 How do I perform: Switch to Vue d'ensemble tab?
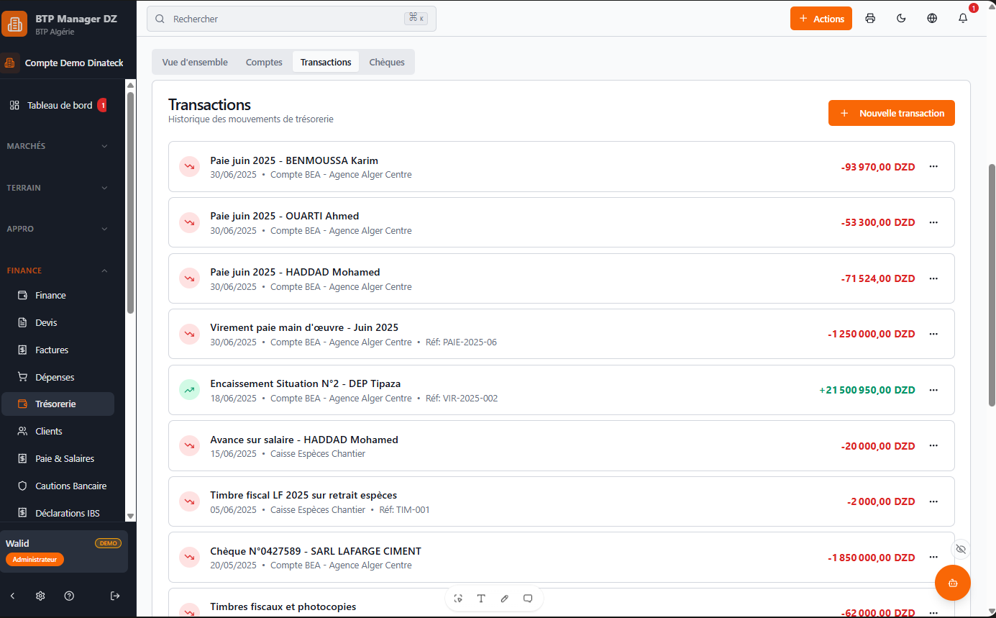coord(195,62)
